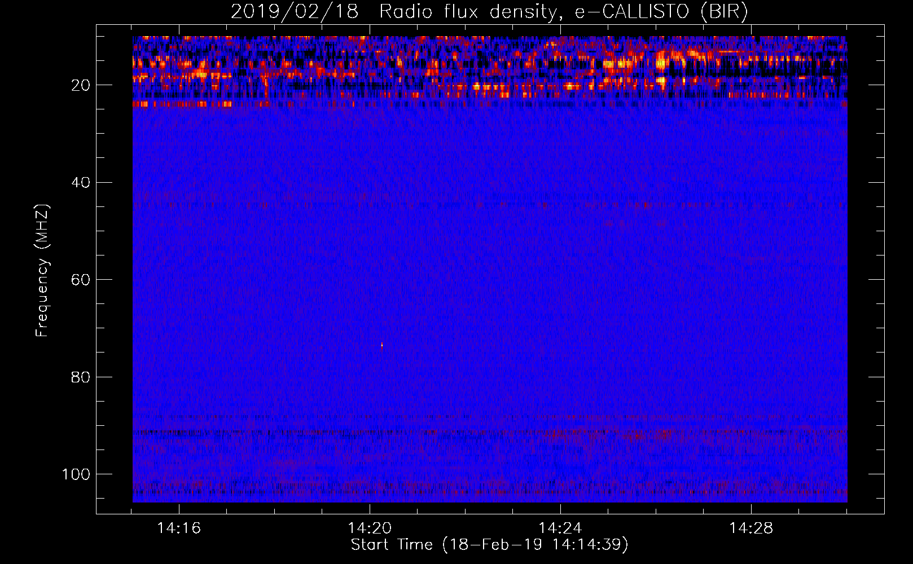Screen dimensions: 913x564
Task: Click the 60 MHz frequency tick label
Action: tap(81, 280)
